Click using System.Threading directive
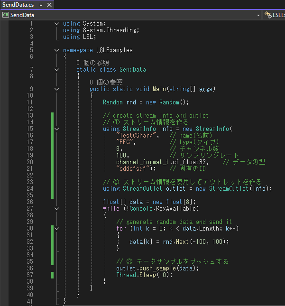 (101, 30)
